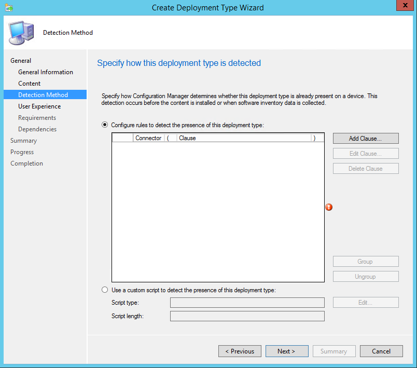Proceed with the Next button
Viewport: 417px width, 368px height.
click(x=287, y=351)
